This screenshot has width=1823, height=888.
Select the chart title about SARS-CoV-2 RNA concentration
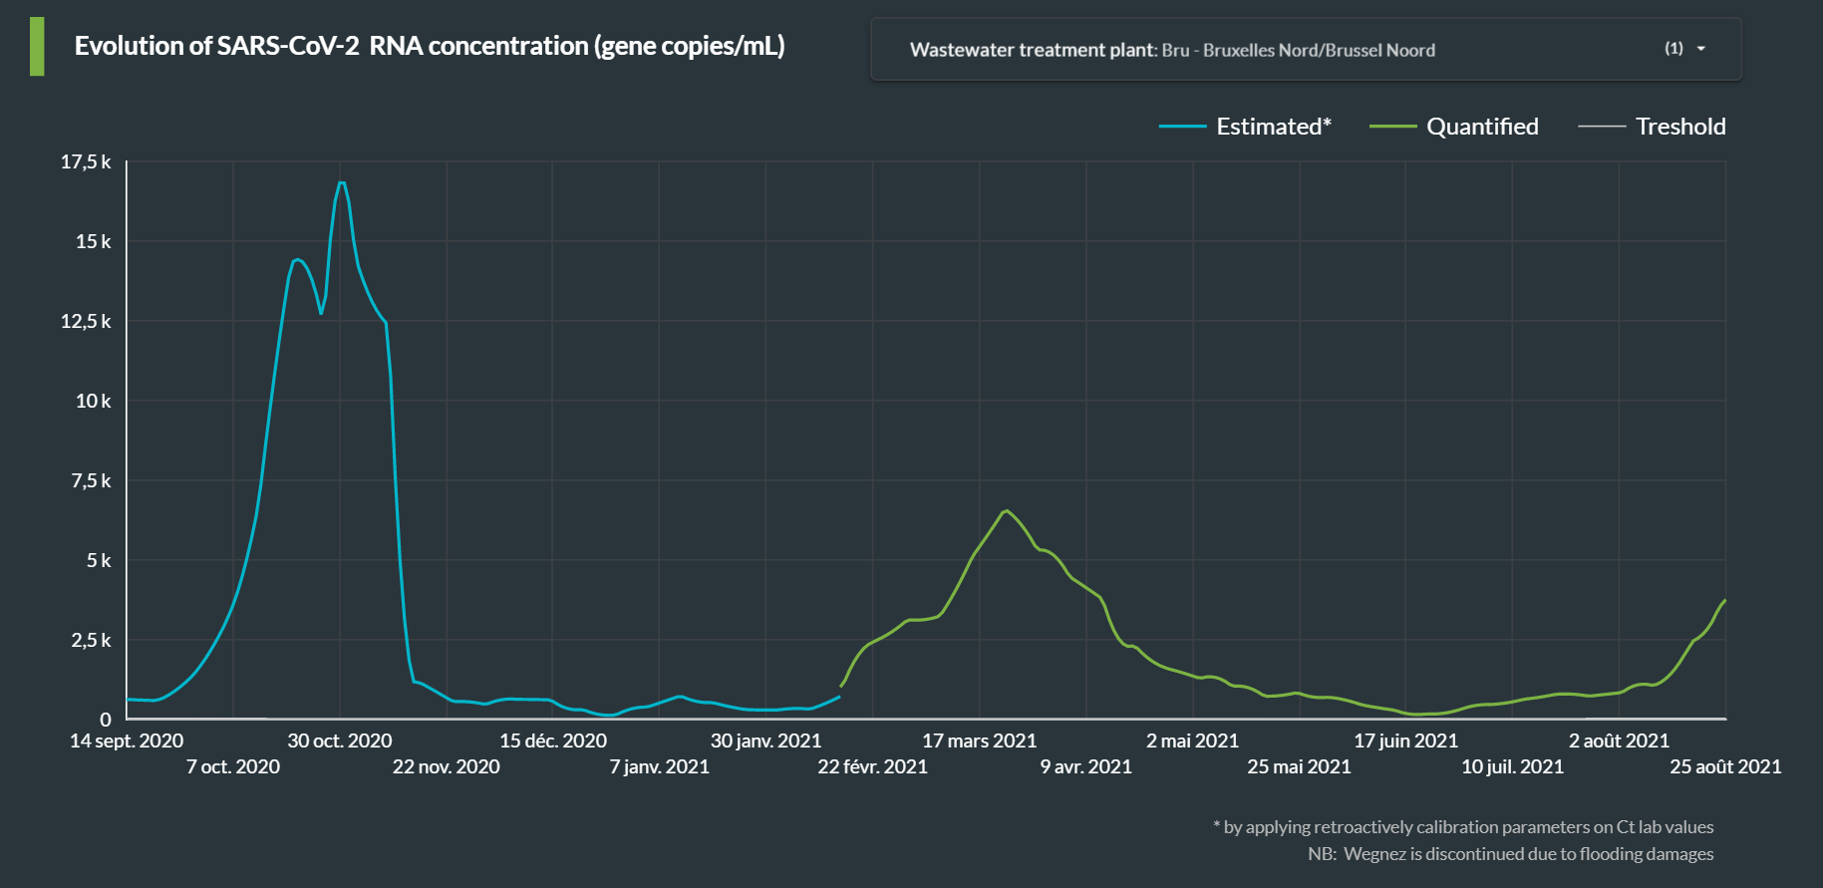[x=430, y=46]
